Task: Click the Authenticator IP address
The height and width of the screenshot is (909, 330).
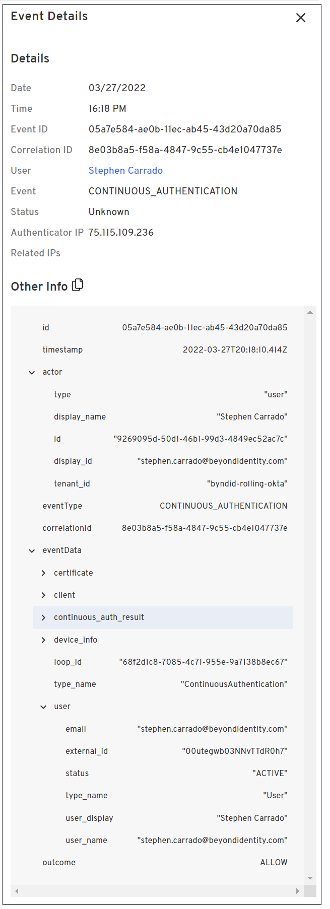Action: tap(121, 233)
